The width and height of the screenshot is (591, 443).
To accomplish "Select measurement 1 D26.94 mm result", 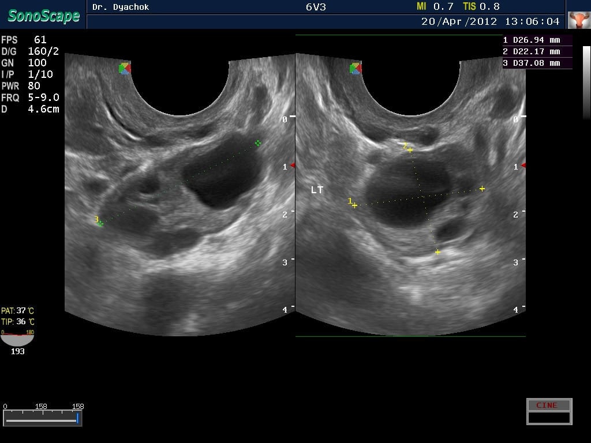I will tap(537, 40).
